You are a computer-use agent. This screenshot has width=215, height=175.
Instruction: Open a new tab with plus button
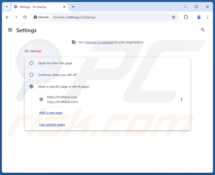coord(73,7)
